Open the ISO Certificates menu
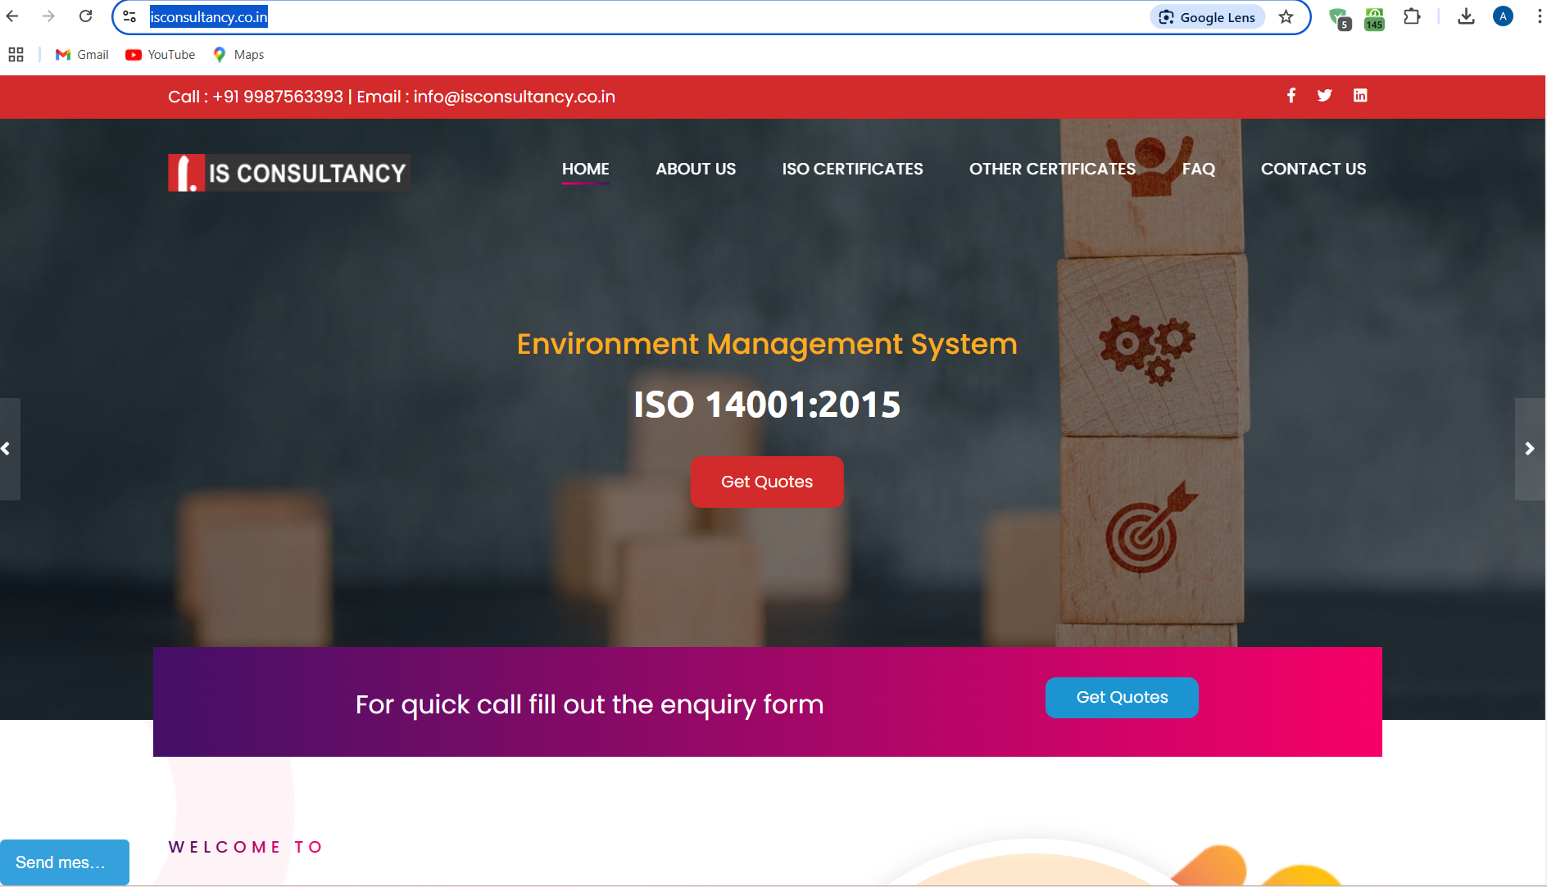This screenshot has height=887, width=1547. 852,169
